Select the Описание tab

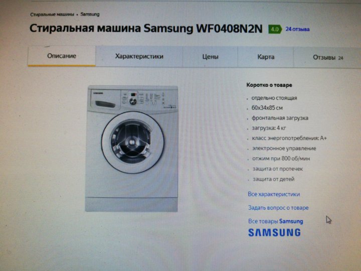62,56
